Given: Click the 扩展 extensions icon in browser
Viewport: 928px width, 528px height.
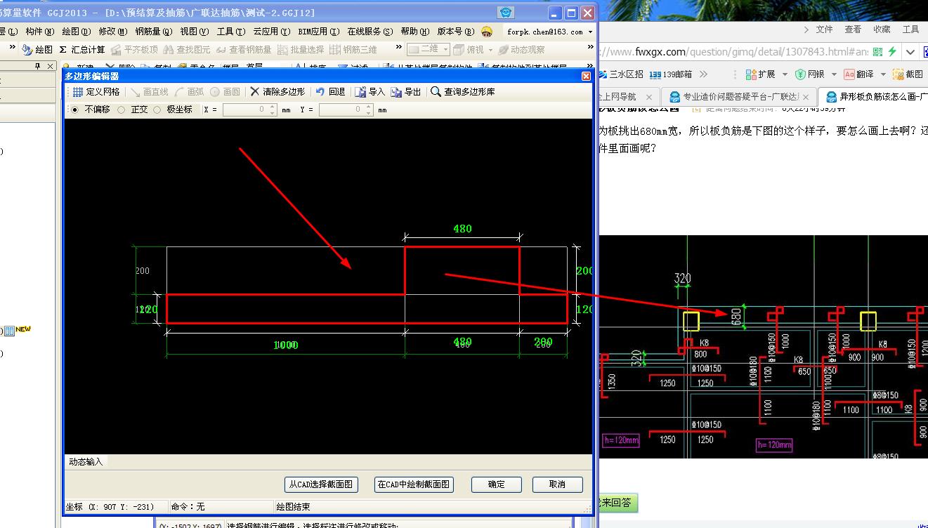Looking at the screenshot, I should pyautogui.click(x=759, y=74).
